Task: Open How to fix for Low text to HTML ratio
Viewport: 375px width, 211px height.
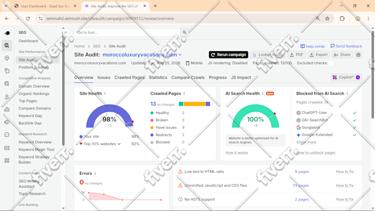Action: pyautogui.click(x=345, y=171)
